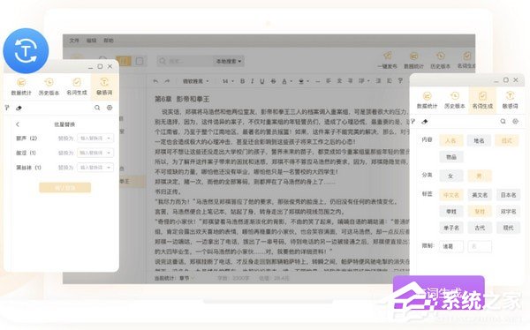Viewport: 530px width, 330px height.
Task: Toggle 英文名 label tag
Action: [480, 195]
